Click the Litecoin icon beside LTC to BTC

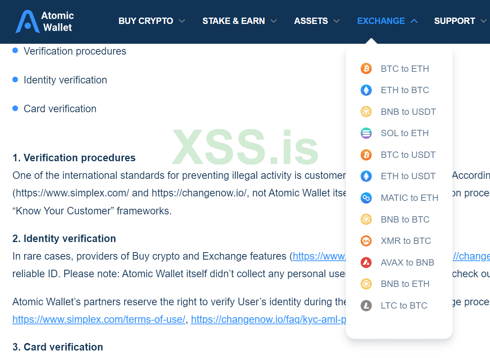coord(366,306)
